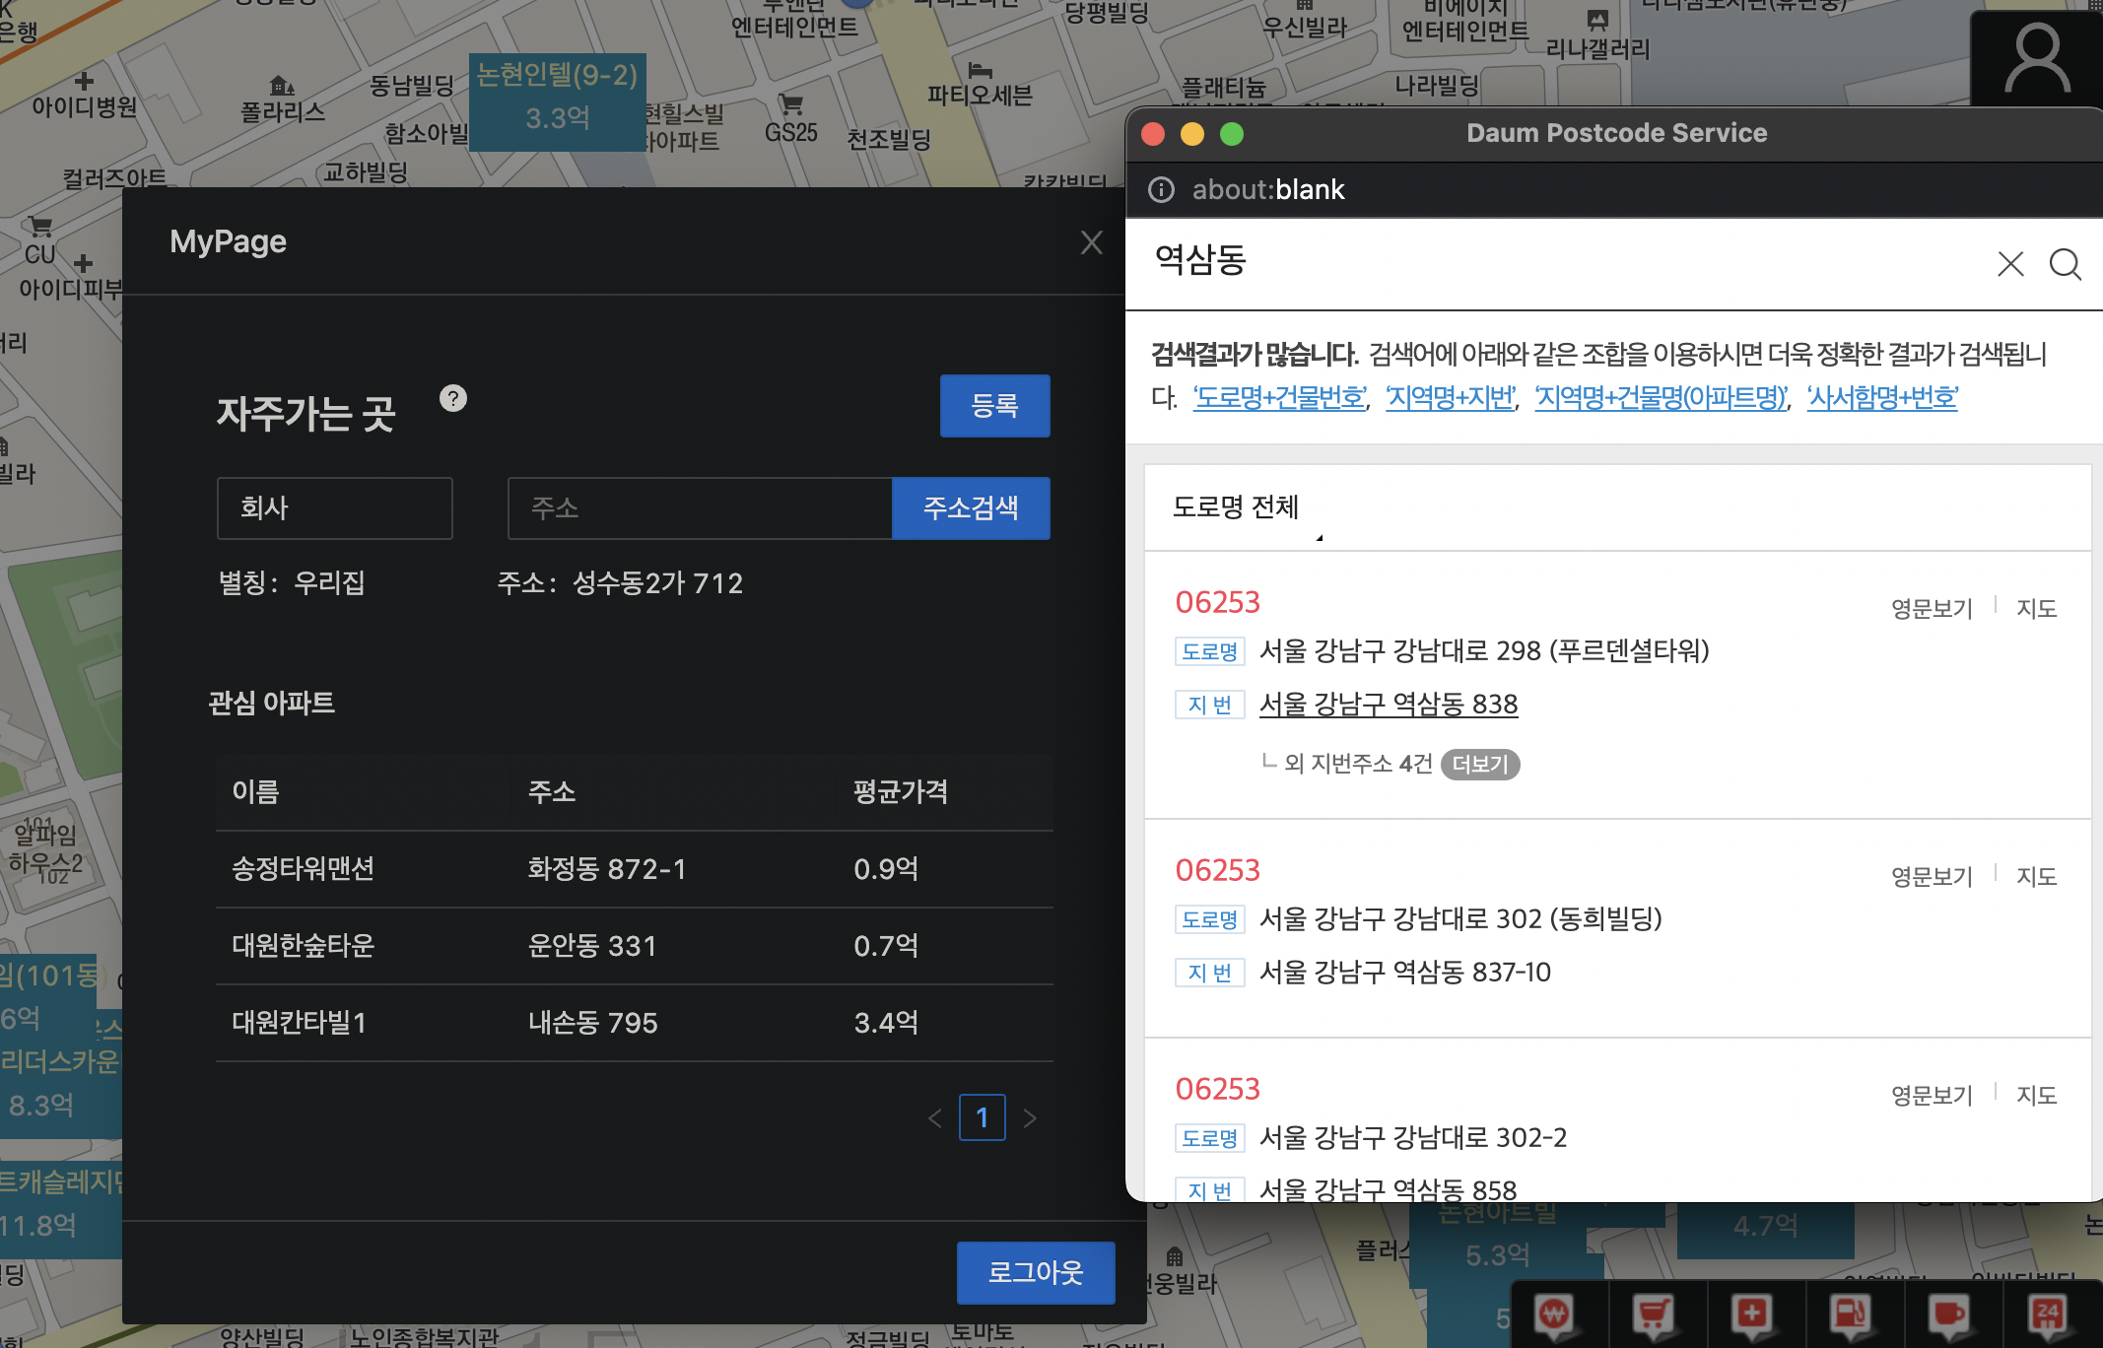This screenshot has width=2103, height=1348.
Task: Click the 이름 column header
Action: pos(255,792)
